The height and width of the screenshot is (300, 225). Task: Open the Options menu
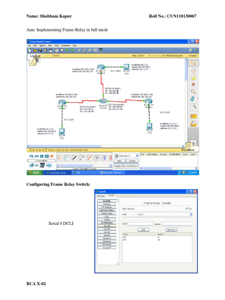[42, 45]
